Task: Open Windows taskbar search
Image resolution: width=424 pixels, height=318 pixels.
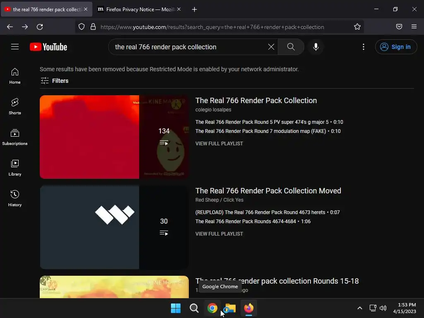Action: tap(194, 308)
